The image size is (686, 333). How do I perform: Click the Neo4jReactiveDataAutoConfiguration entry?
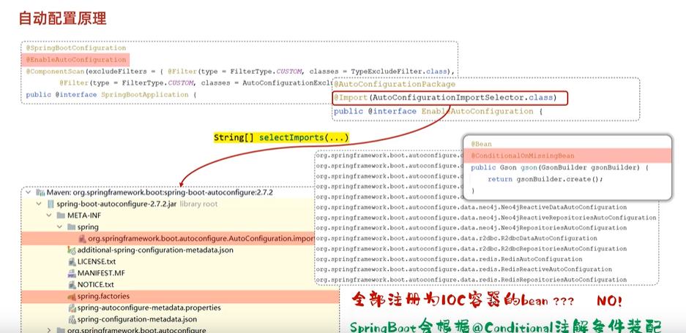tap(471, 207)
